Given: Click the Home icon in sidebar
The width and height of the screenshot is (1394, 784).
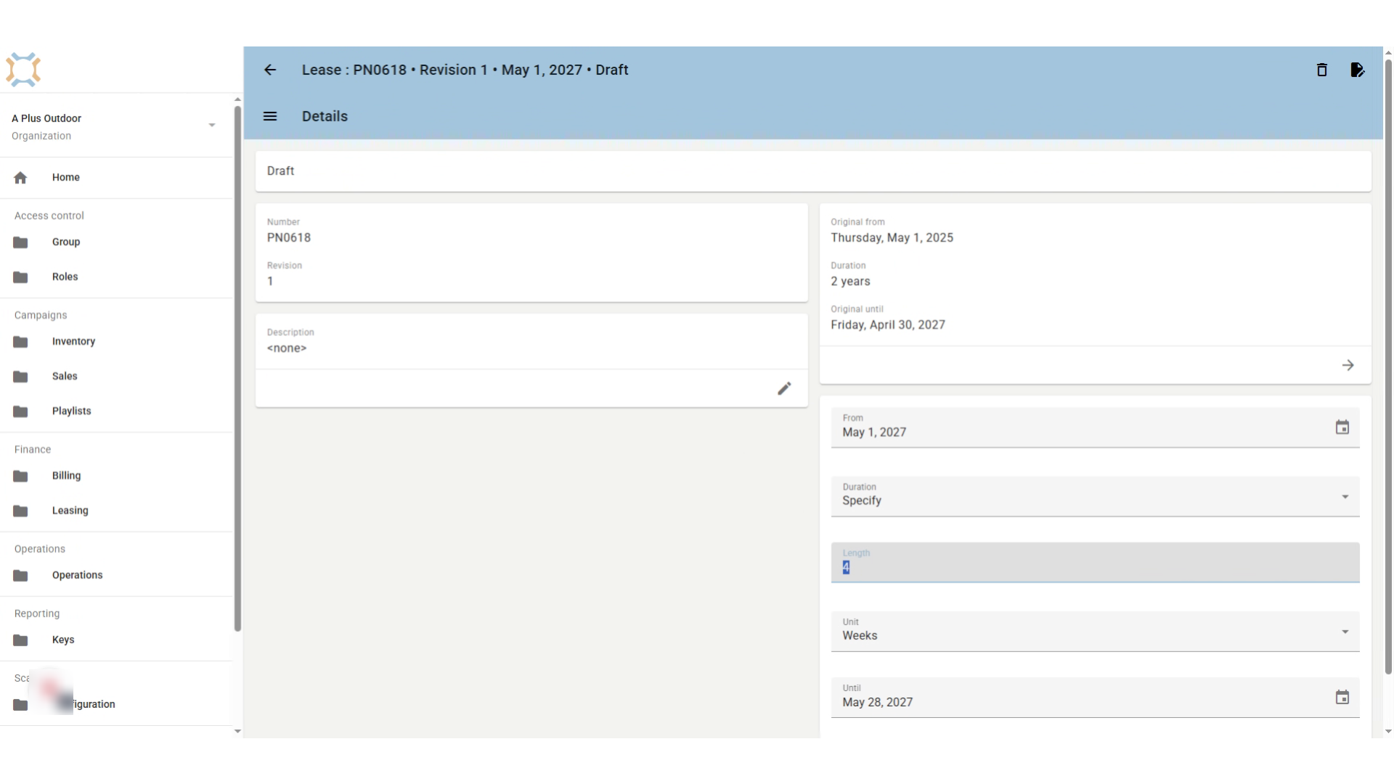Looking at the screenshot, I should point(20,177).
